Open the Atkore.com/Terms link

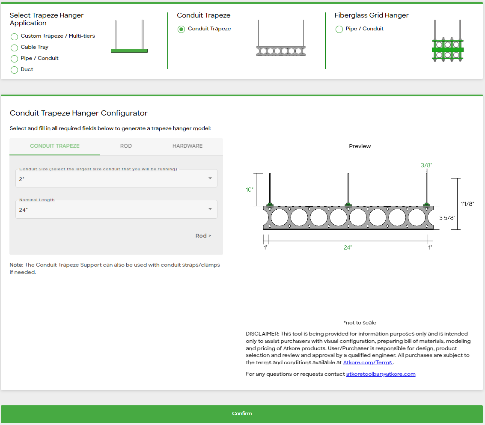pos(368,363)
